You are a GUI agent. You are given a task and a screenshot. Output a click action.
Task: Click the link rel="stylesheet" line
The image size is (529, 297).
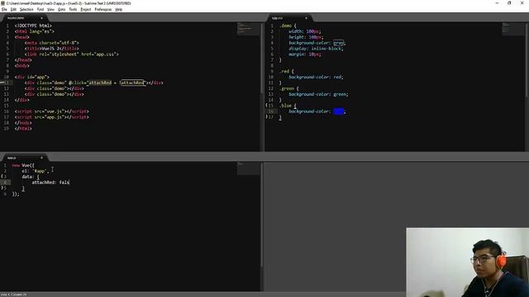72,54
